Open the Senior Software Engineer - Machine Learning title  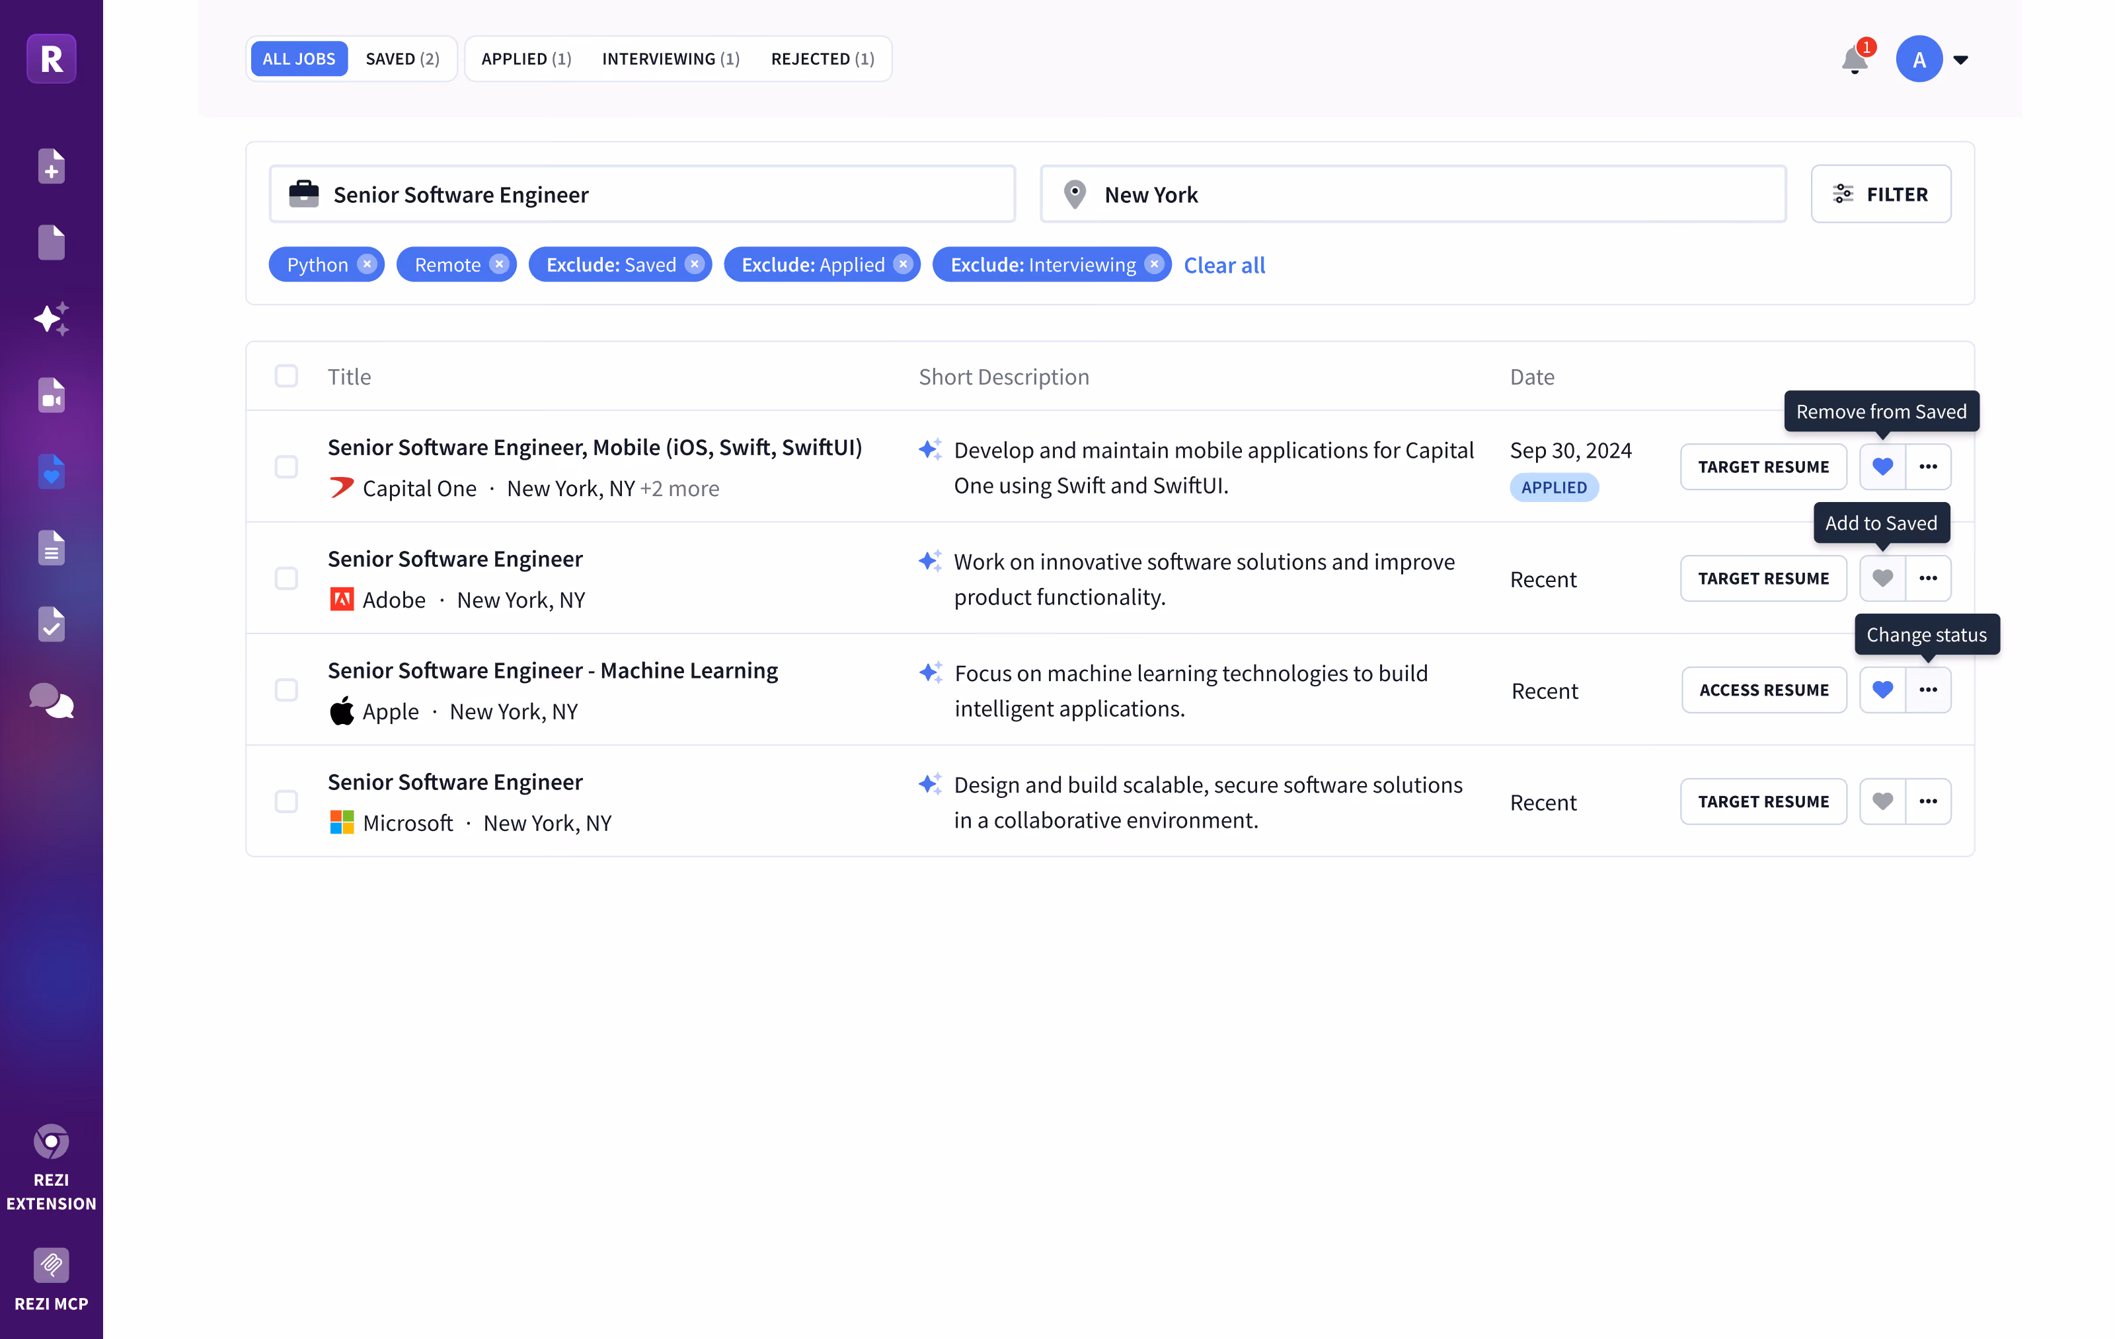coord(553,670)
